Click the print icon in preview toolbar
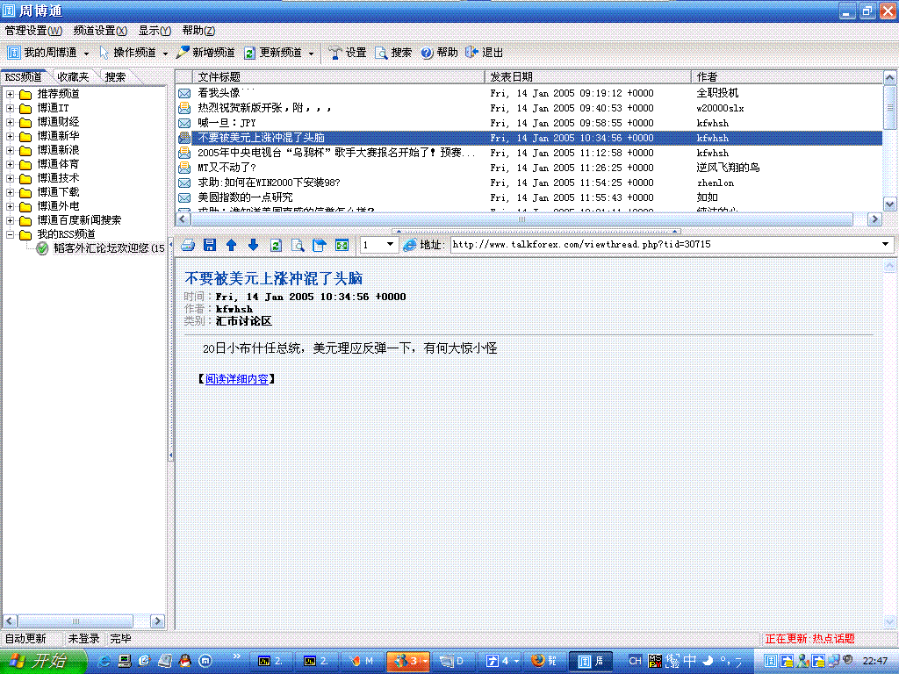Screen dimensions: 899x674 coord(188,246)
